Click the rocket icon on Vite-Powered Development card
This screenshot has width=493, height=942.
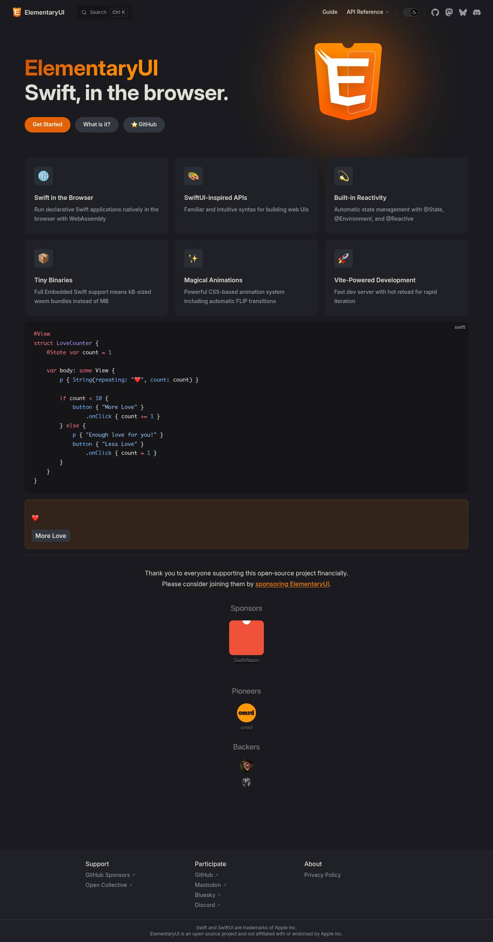tap(344, 258)
